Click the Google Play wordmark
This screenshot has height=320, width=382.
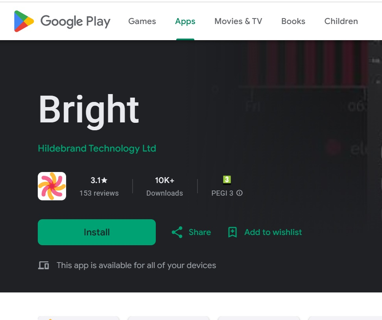(75, 21)
